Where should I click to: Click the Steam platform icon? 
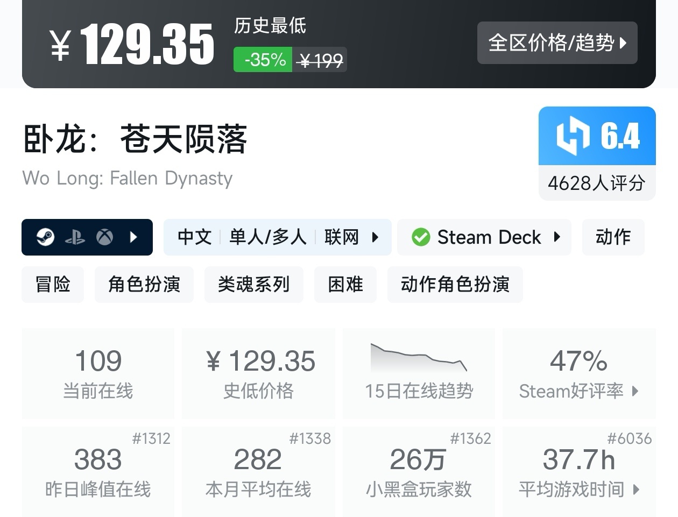tap(45, 237)
